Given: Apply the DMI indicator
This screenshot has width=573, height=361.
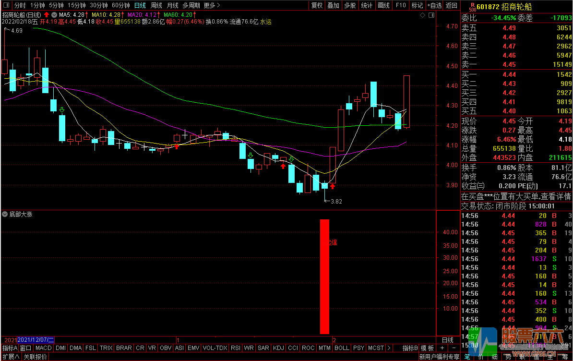Looking at the screenshot, I should pos(60,348).
